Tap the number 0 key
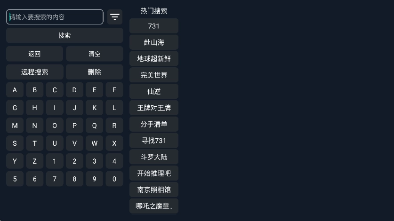 click(x=114, y=179)
